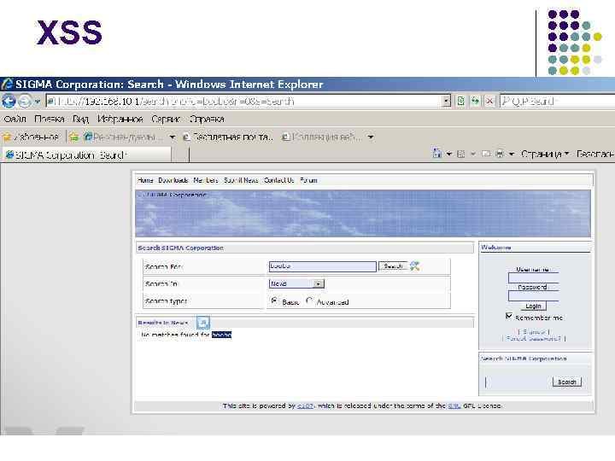Select the Basic search type radio

tap(274, 301)
